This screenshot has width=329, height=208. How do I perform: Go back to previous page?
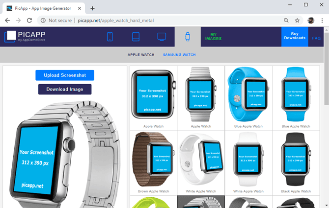coord(7,21)
